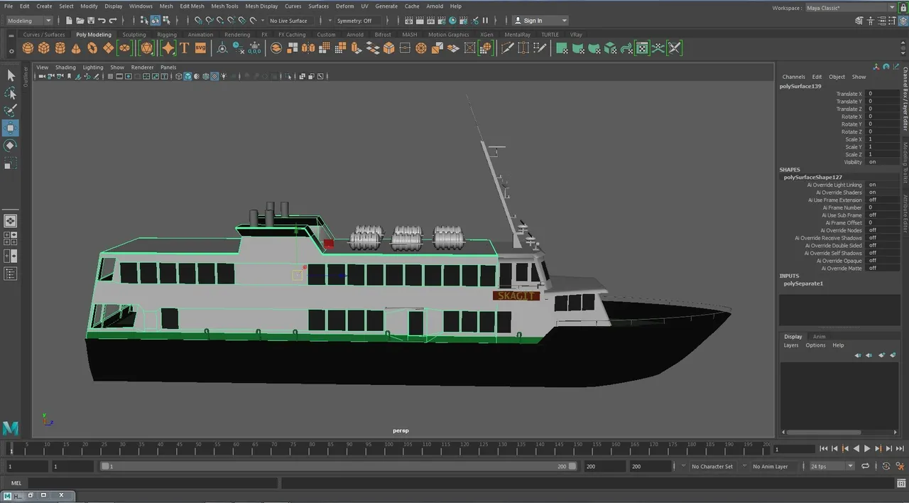Go to start of playback range

823,448
